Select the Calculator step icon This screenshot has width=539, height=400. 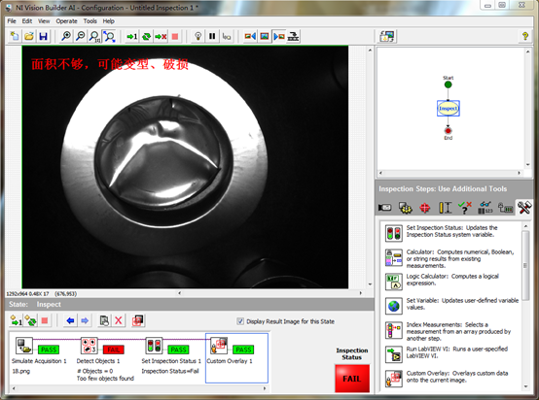394,258
